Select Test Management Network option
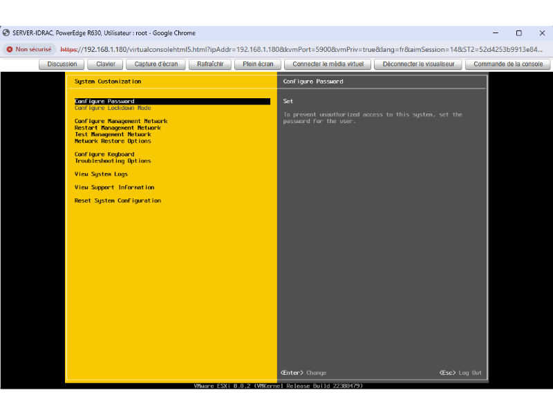 point(113,134)
